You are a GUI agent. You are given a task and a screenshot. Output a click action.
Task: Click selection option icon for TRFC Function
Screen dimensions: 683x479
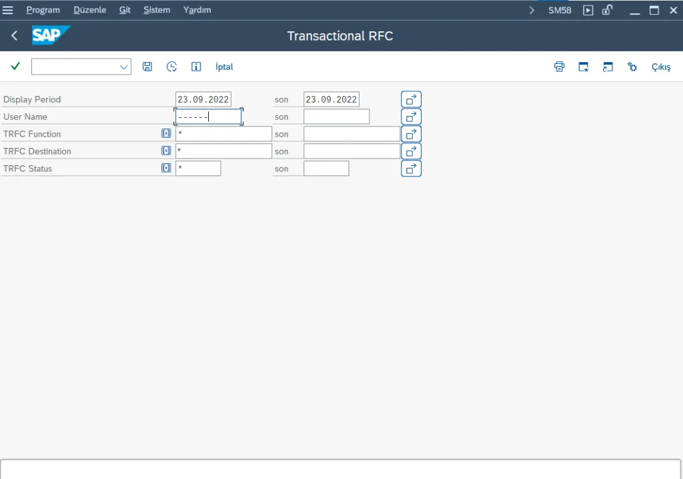click(166, 133)
